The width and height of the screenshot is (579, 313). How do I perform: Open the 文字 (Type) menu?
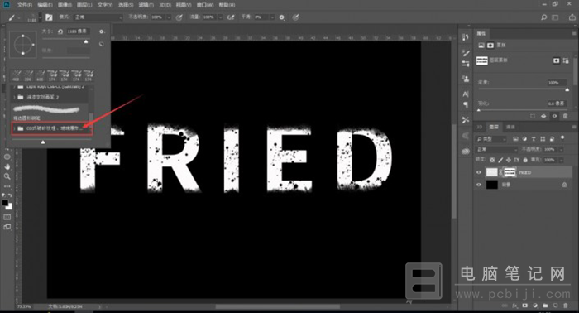(105, 5)
